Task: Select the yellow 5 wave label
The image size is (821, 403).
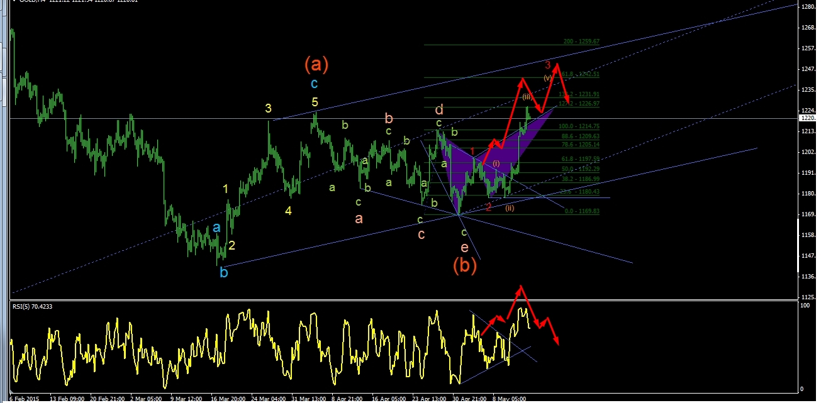Action: point(314,102)
